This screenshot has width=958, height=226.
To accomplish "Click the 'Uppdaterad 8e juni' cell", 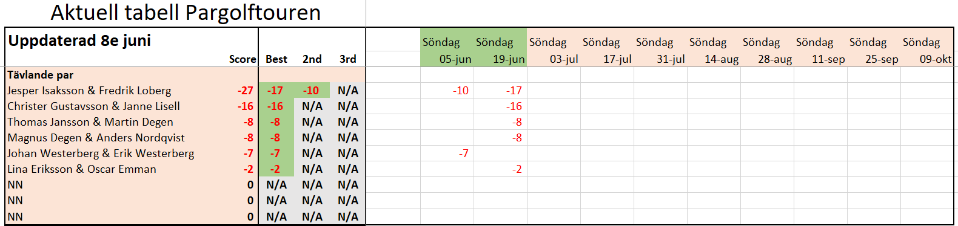I will [79, 40].
